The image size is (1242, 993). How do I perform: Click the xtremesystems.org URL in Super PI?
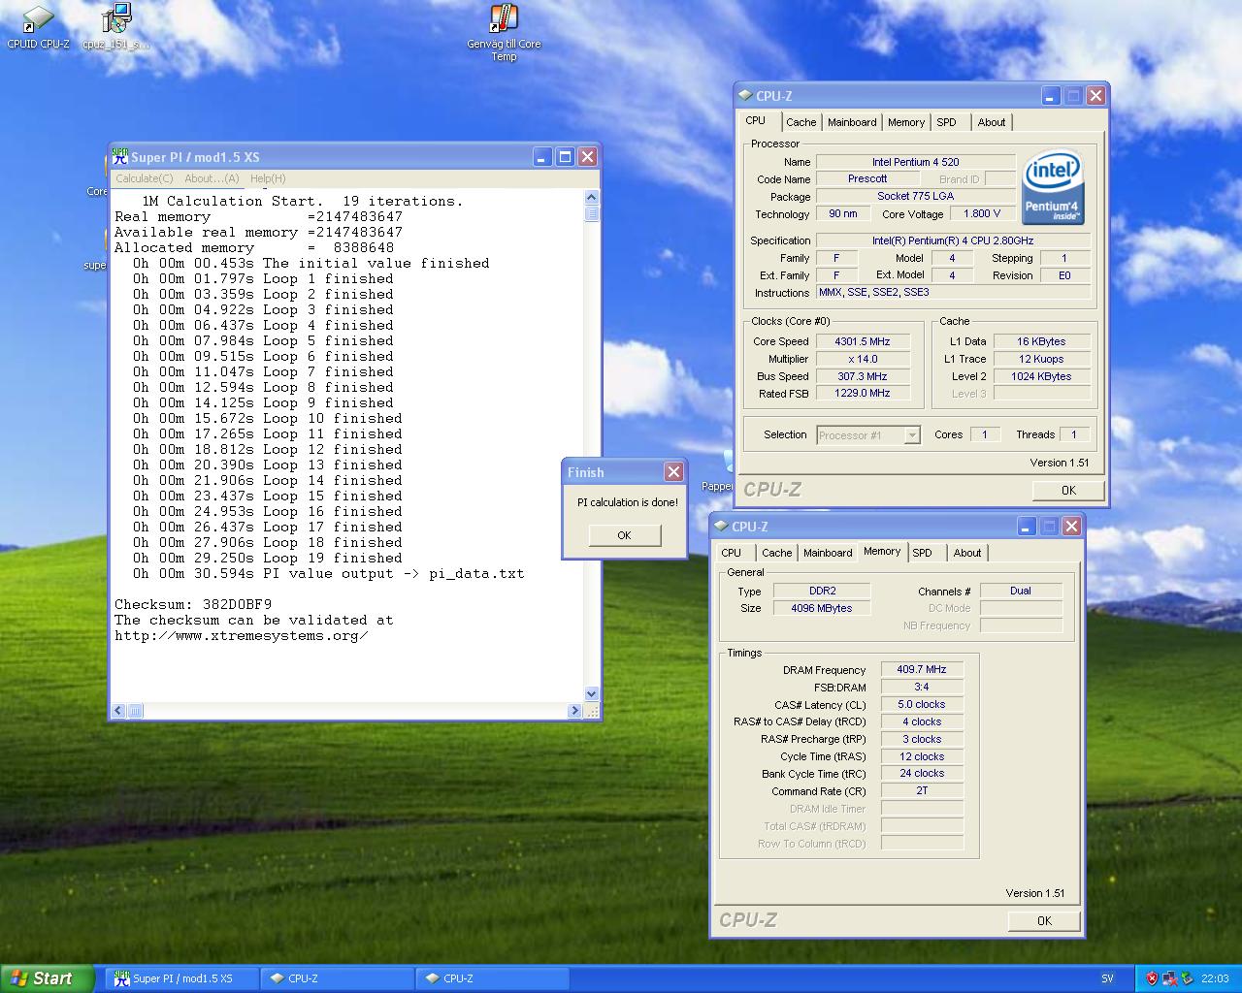click(x=242, y=635)
